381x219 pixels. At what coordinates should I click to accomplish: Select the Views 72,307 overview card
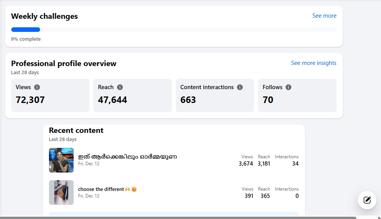point(50,96)
